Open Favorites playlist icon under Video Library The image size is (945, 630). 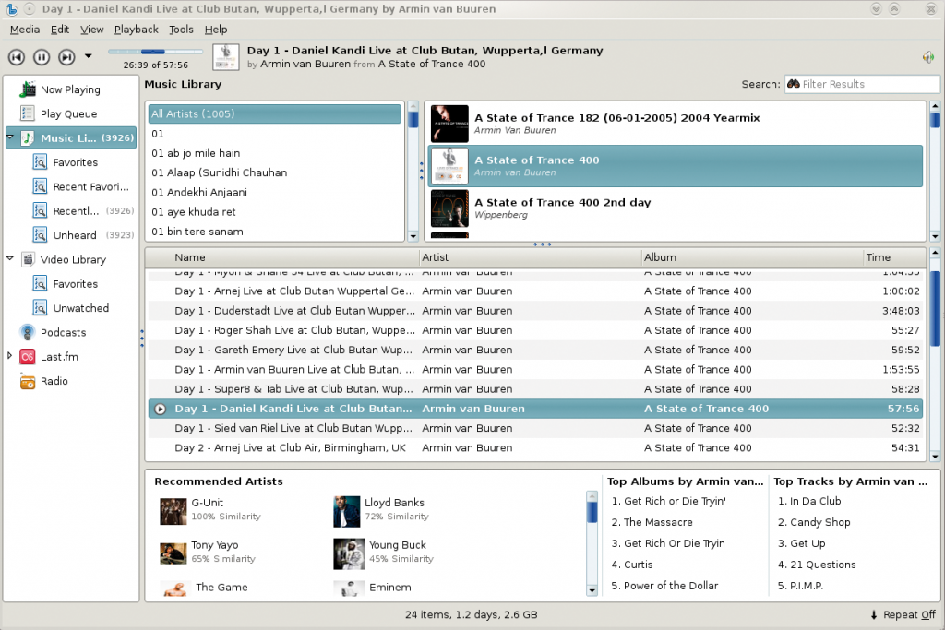(40, 284)
